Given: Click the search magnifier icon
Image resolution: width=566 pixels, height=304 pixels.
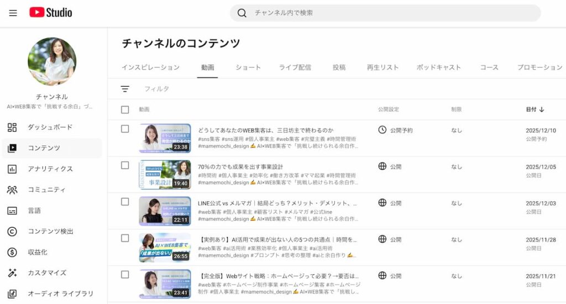Looking at the screenshot, I should [x=242, y=13].
